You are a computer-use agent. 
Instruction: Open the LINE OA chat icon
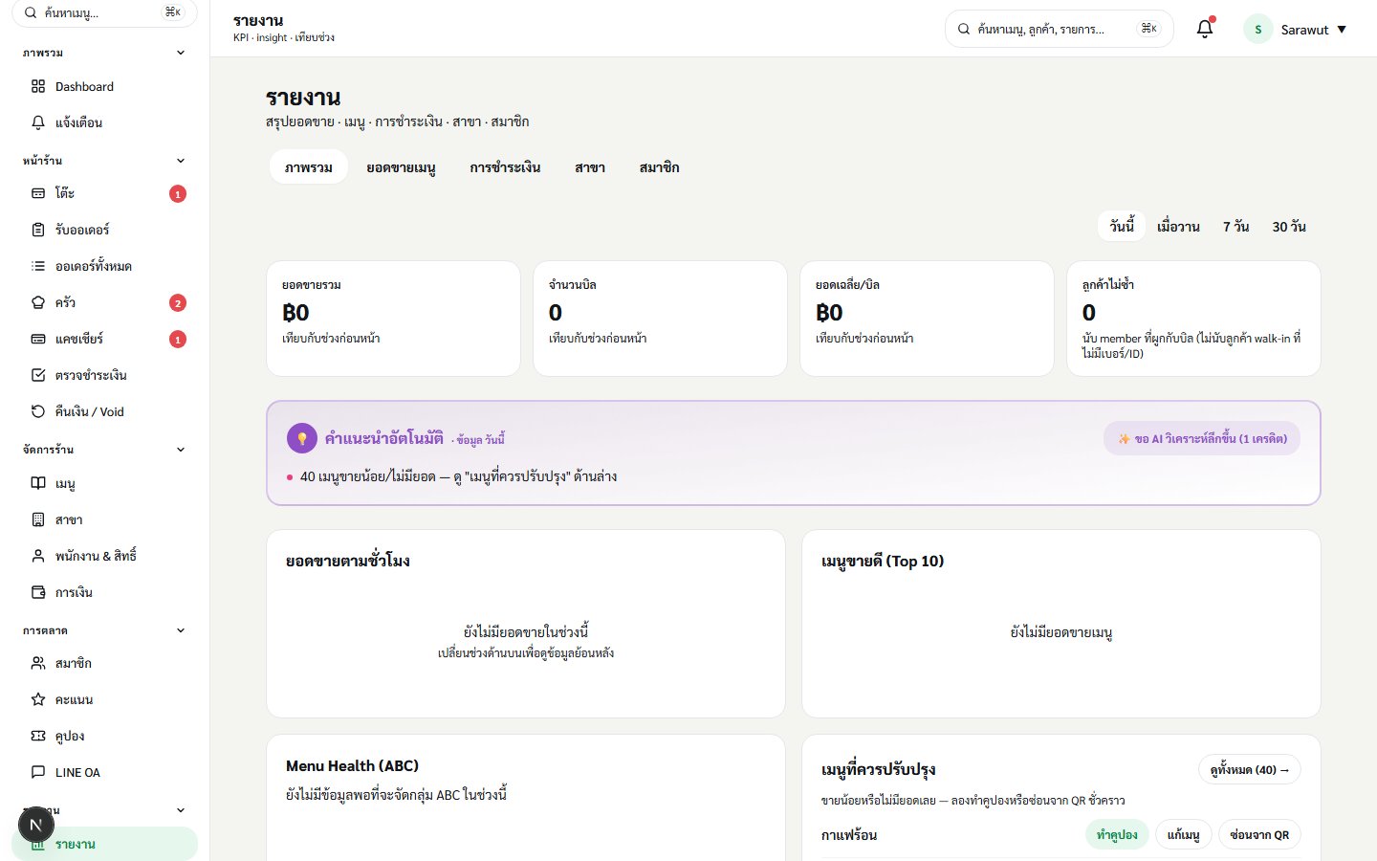(38, 772)
